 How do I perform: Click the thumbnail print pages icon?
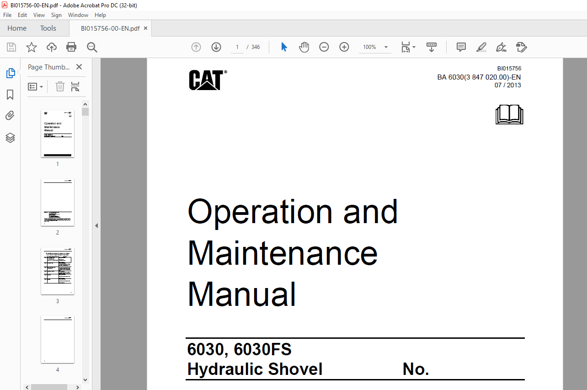tap(75, 86)
